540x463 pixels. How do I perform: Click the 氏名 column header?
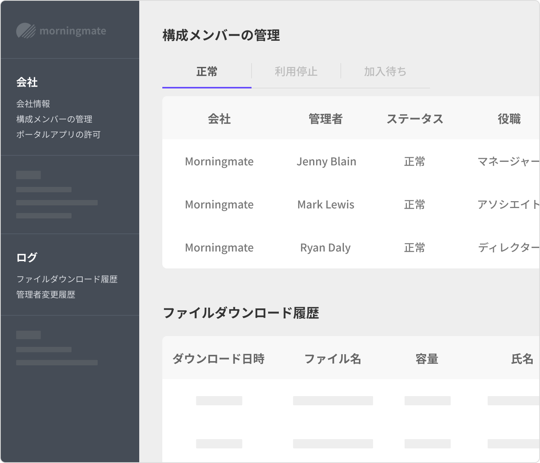(522, 359)
